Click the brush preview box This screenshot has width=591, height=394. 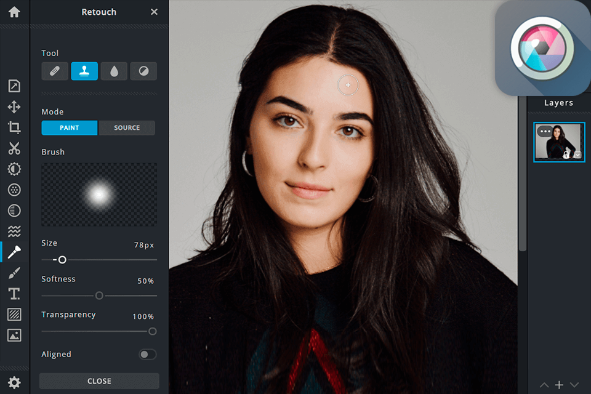point(99,195)
